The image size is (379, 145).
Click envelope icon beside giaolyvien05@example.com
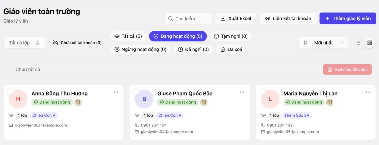point(263,132)
